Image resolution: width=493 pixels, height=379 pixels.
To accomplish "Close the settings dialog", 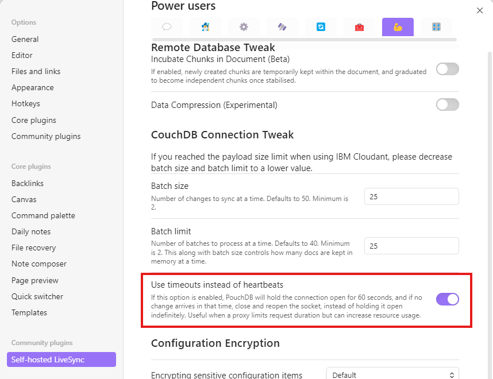I will pos(479,11).
